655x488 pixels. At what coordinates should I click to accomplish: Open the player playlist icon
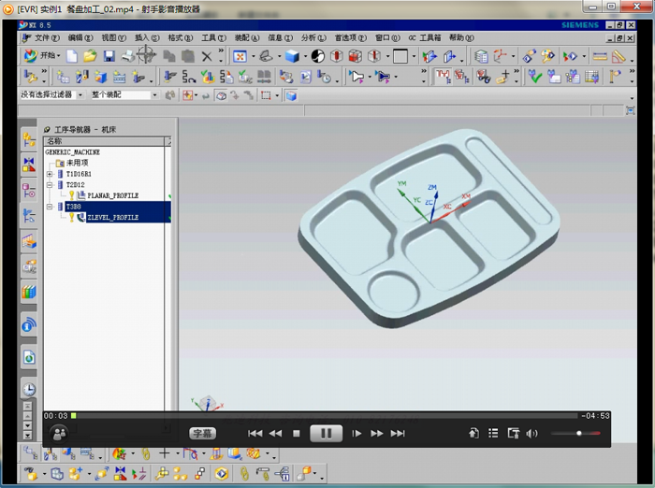click(x=493, y=433)
